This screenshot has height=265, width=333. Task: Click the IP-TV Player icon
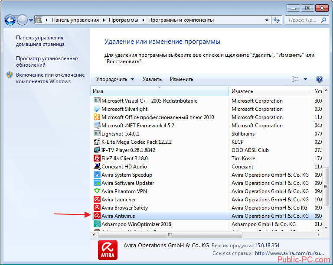pos(97,150)
